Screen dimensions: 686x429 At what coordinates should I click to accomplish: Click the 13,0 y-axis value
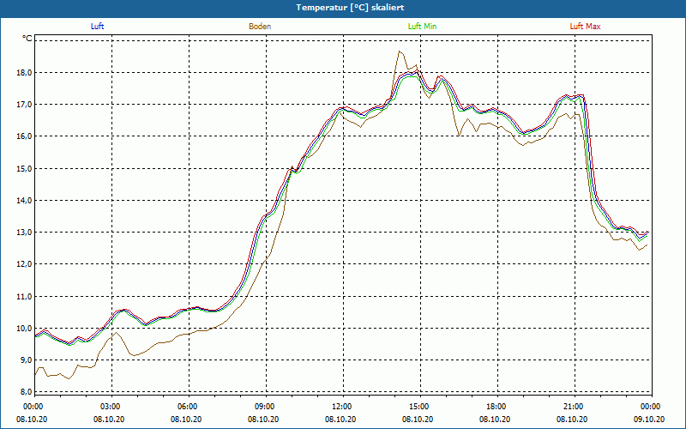click(x=25, y=233)
